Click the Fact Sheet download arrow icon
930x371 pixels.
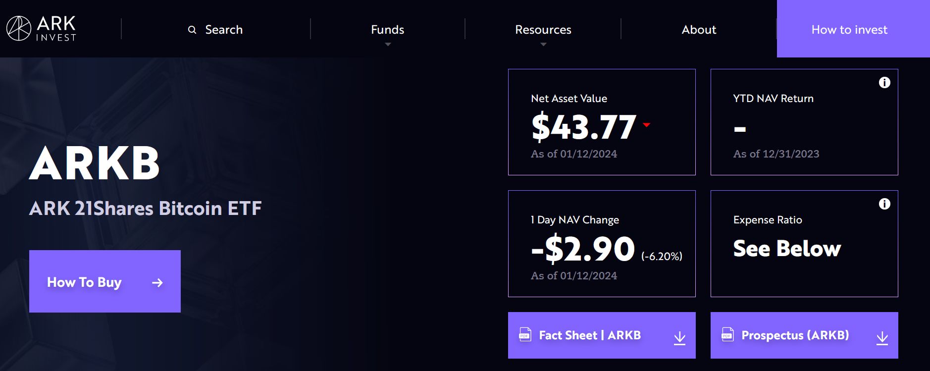point(679,338)
